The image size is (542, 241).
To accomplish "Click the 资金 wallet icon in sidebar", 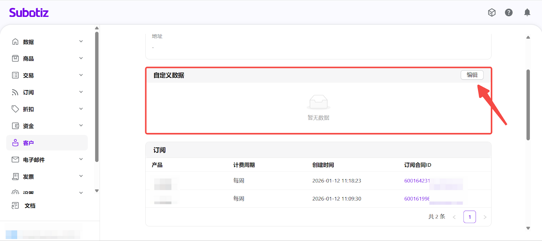I will [x=15, y=126].
